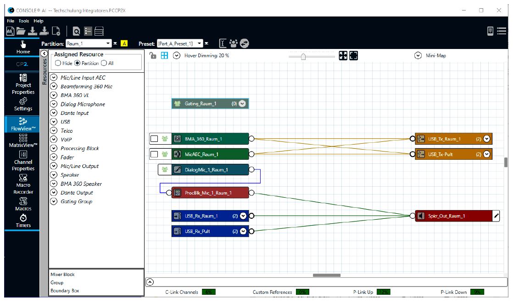Viewport: 513px width, 303px height.
Task: Expand the Beamforming 360 Mic resource
Action: tap(54, 87)
